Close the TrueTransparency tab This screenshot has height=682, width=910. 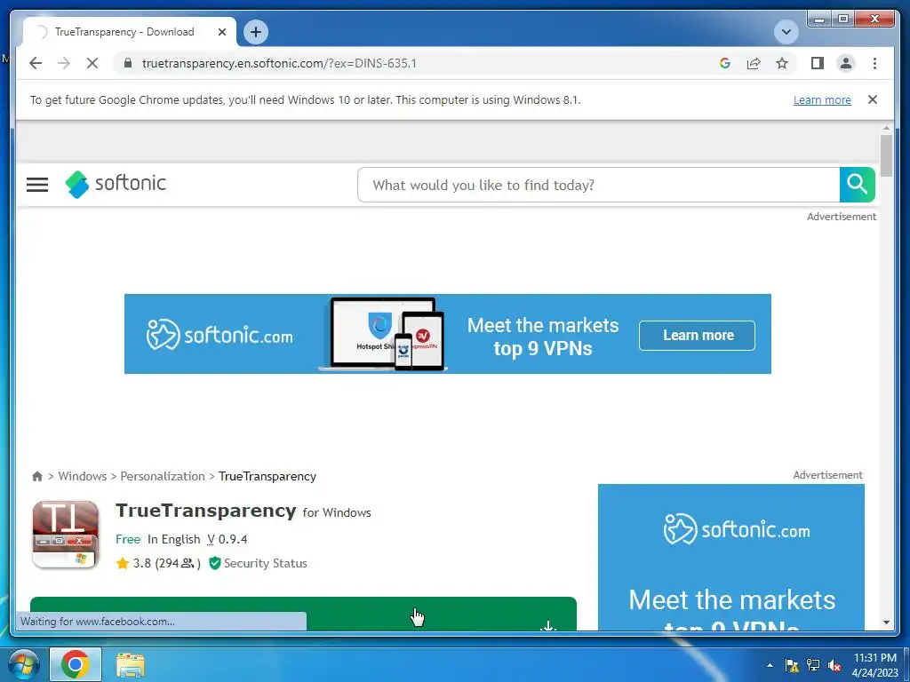click(221, 32)
